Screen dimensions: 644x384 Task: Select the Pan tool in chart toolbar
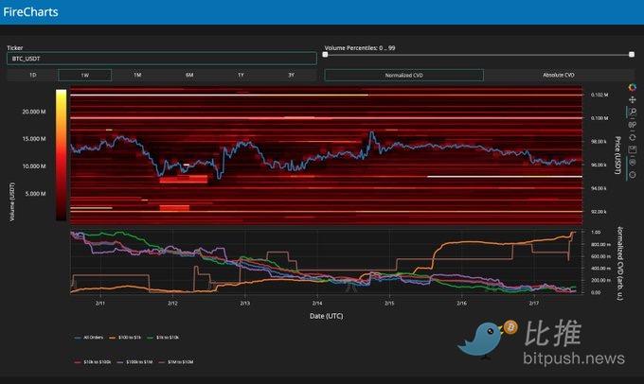(632, 100)
